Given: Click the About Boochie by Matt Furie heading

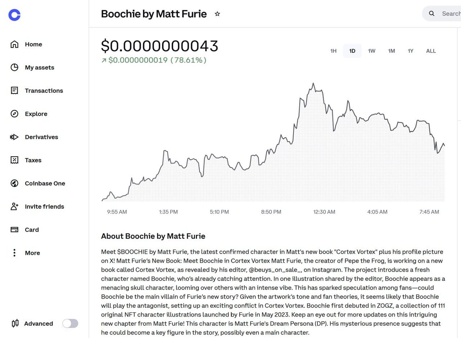Looking at the screenshot, I should (x=153, y=236).
